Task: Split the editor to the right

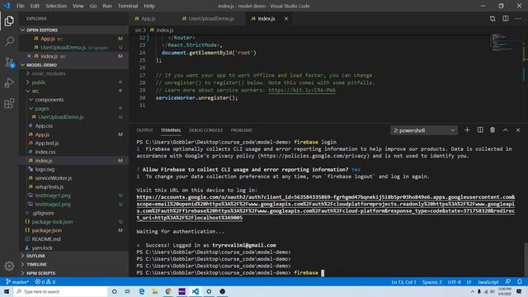Action: pos(506,18)
